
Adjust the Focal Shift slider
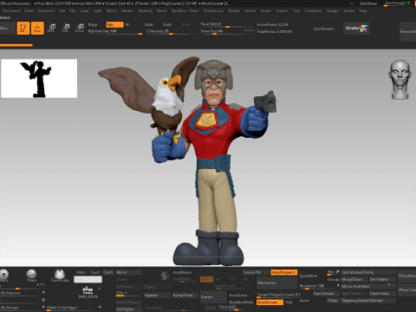point(227,24)
